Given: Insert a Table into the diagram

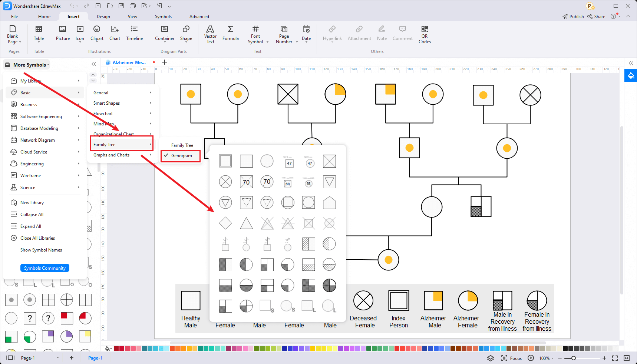Looking at the screenshot, I should pyautogui.click(x=39, y=34).
